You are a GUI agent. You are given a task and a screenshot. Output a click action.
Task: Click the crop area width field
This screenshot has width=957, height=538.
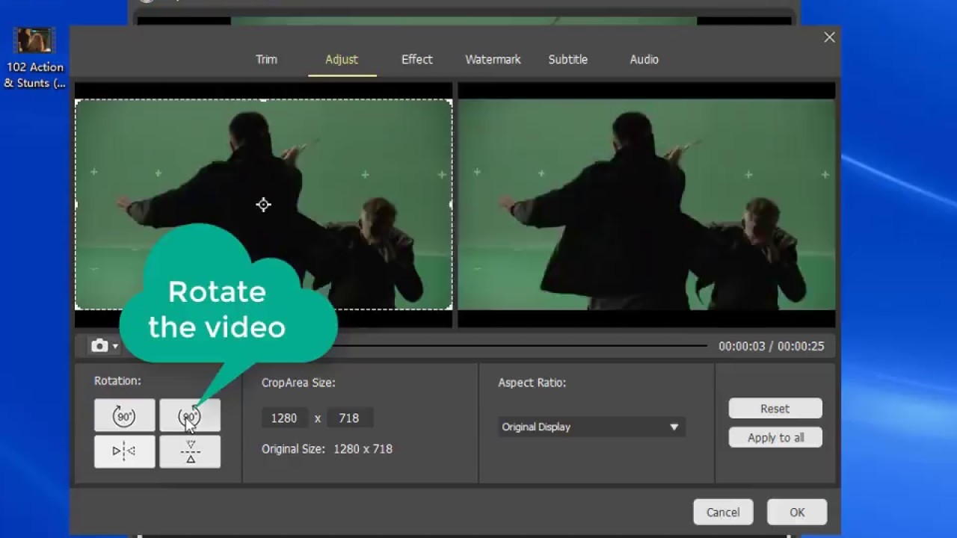click(x=284, y=418)
